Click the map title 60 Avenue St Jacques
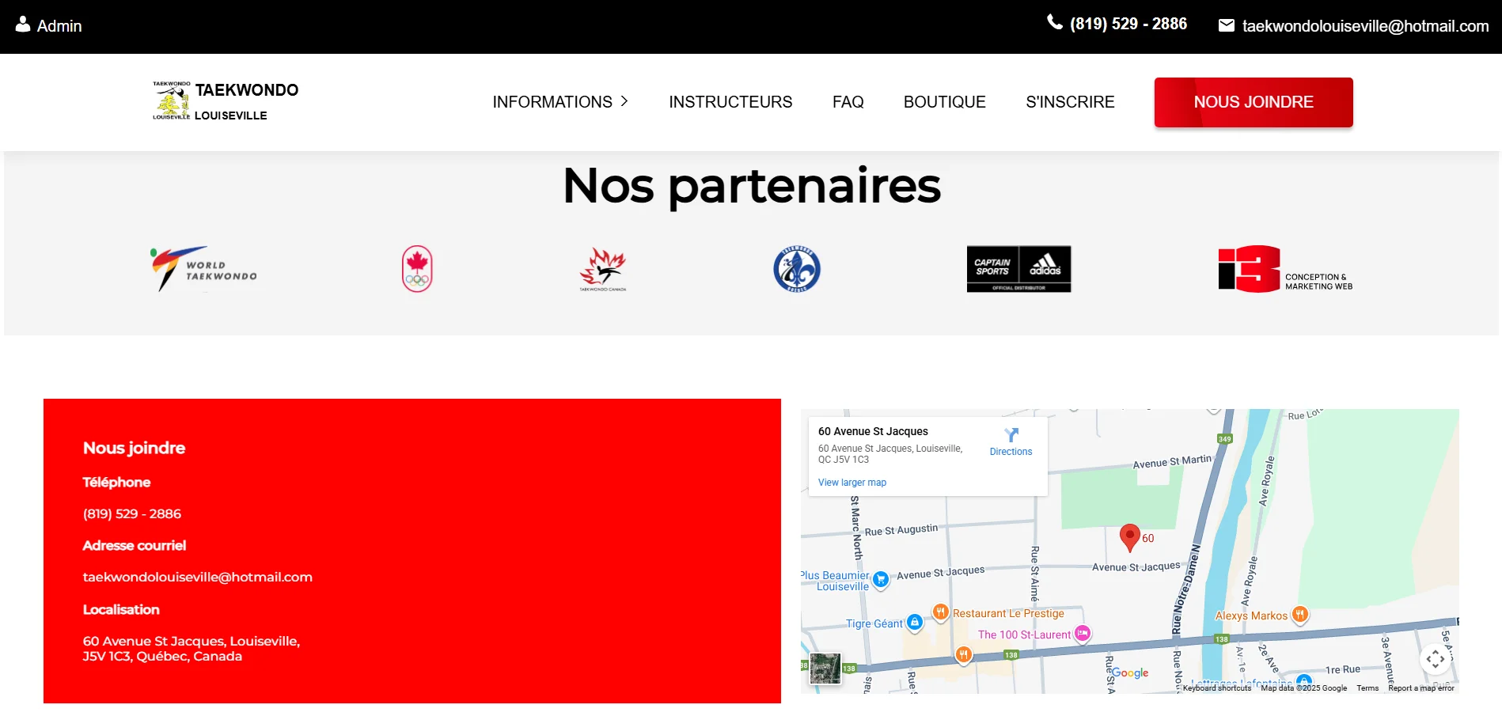 point(873,431)
